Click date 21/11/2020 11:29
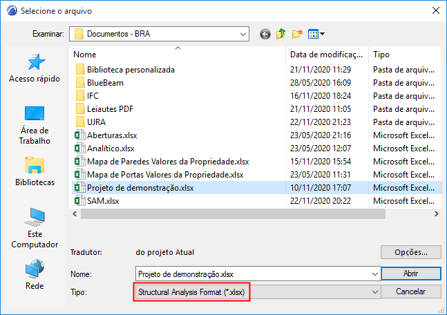 (321, 70)
